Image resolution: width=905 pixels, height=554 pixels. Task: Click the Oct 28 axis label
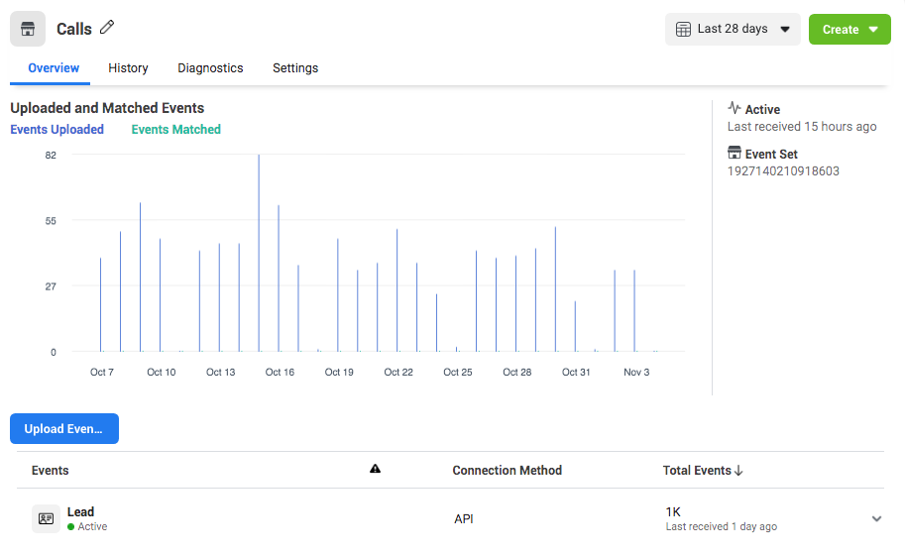tap(517, 373)
